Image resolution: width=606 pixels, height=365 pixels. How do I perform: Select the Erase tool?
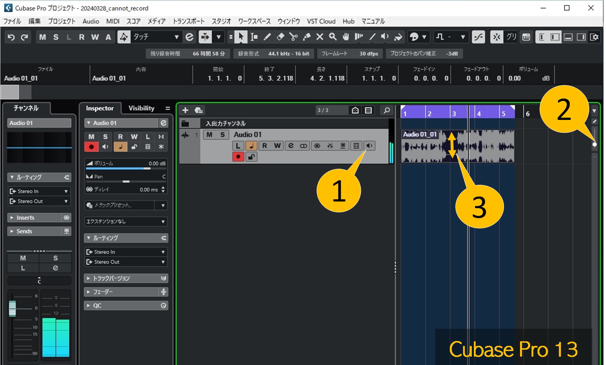click(280, 37)
